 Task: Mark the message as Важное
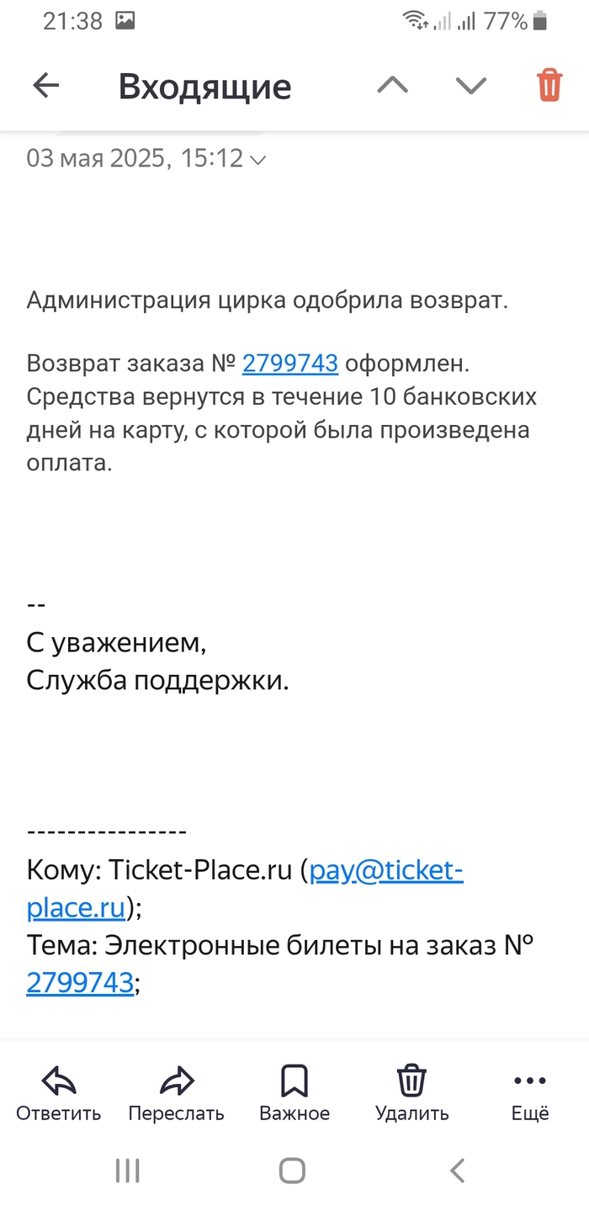294,1092
